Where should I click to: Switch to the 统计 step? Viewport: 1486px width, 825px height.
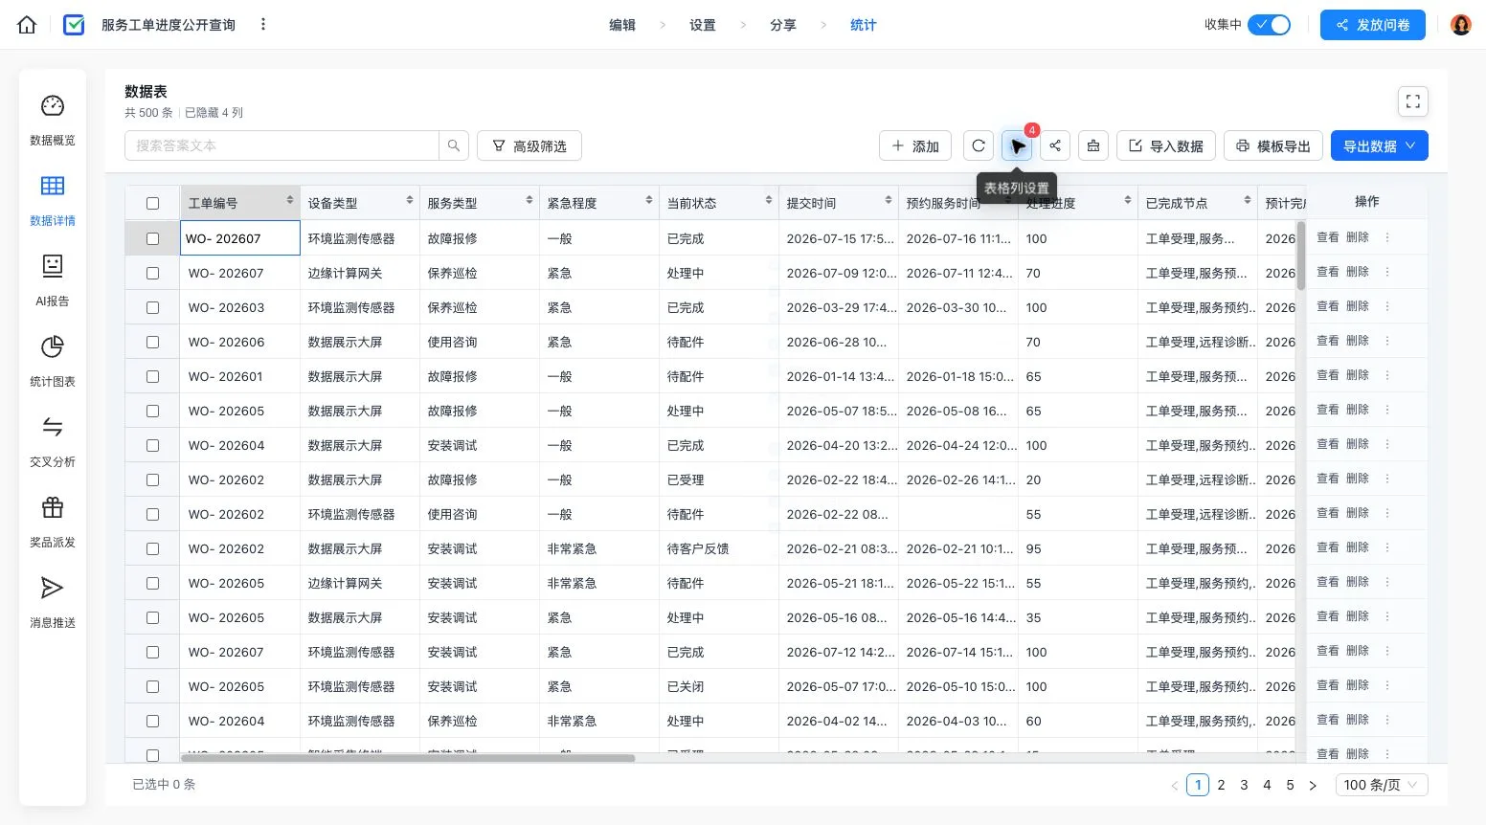864,25
